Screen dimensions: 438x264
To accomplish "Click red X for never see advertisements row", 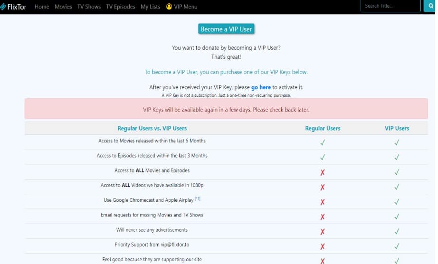I will [x=323, y=231].
